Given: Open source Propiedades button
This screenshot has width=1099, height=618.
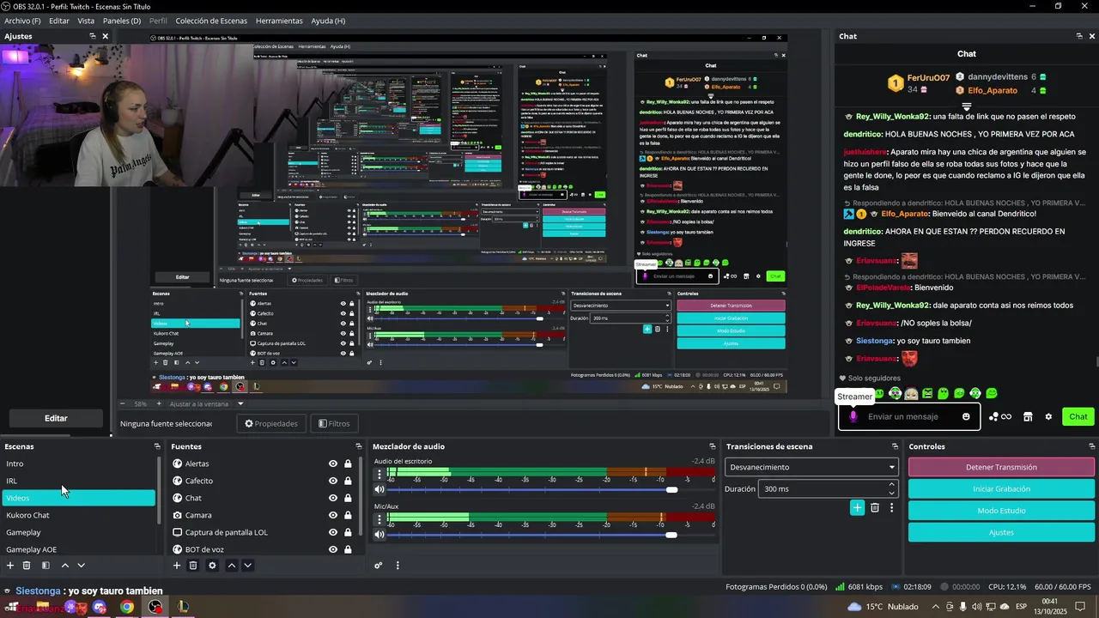Looking at the screenshot, I should (x=271, y=423).
